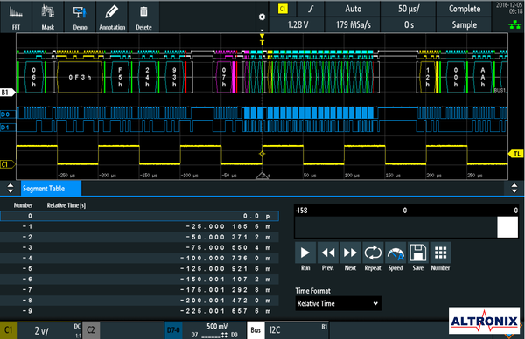Click the Run play button
The image size is (525, 339).
(305, 253)
